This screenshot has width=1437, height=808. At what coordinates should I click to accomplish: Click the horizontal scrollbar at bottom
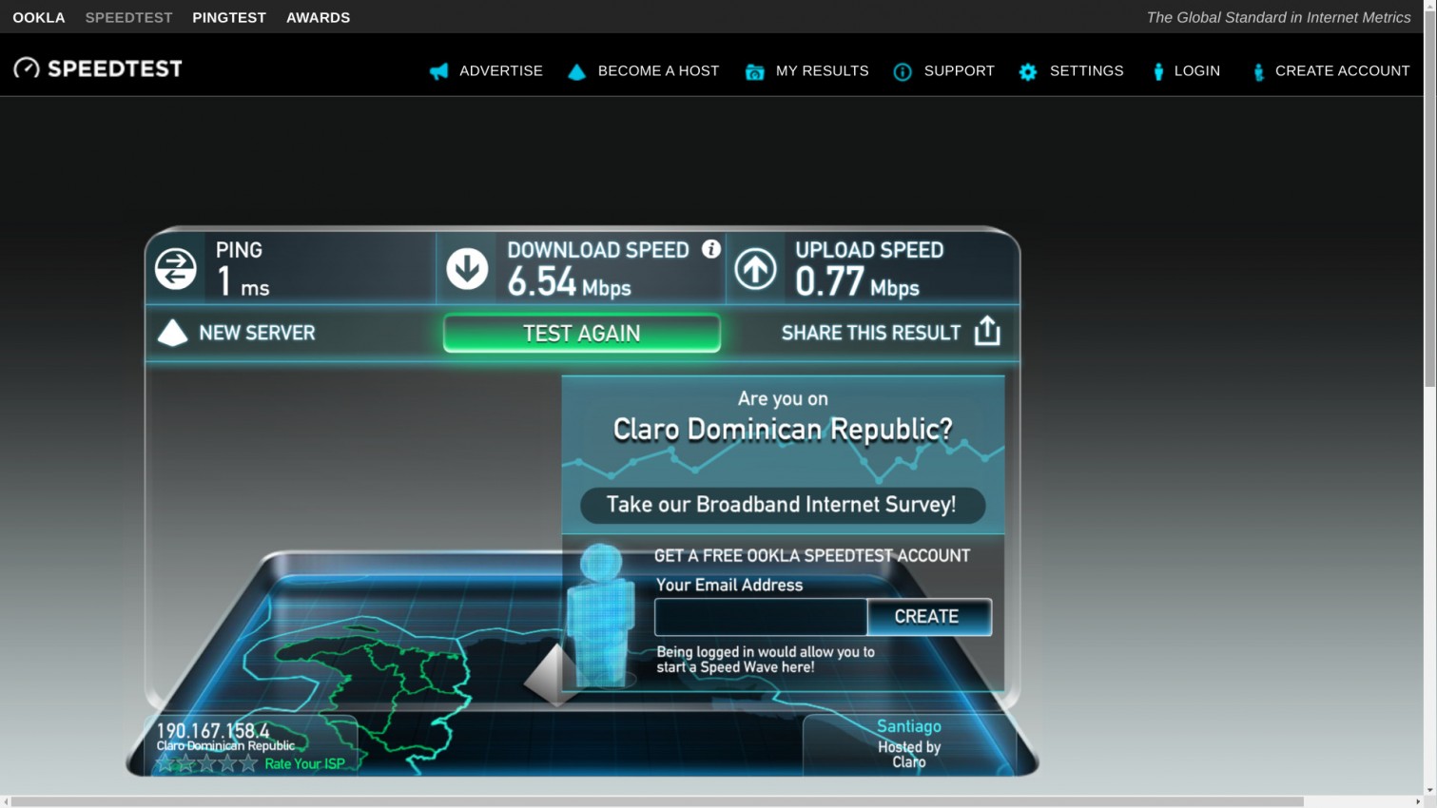656,801
